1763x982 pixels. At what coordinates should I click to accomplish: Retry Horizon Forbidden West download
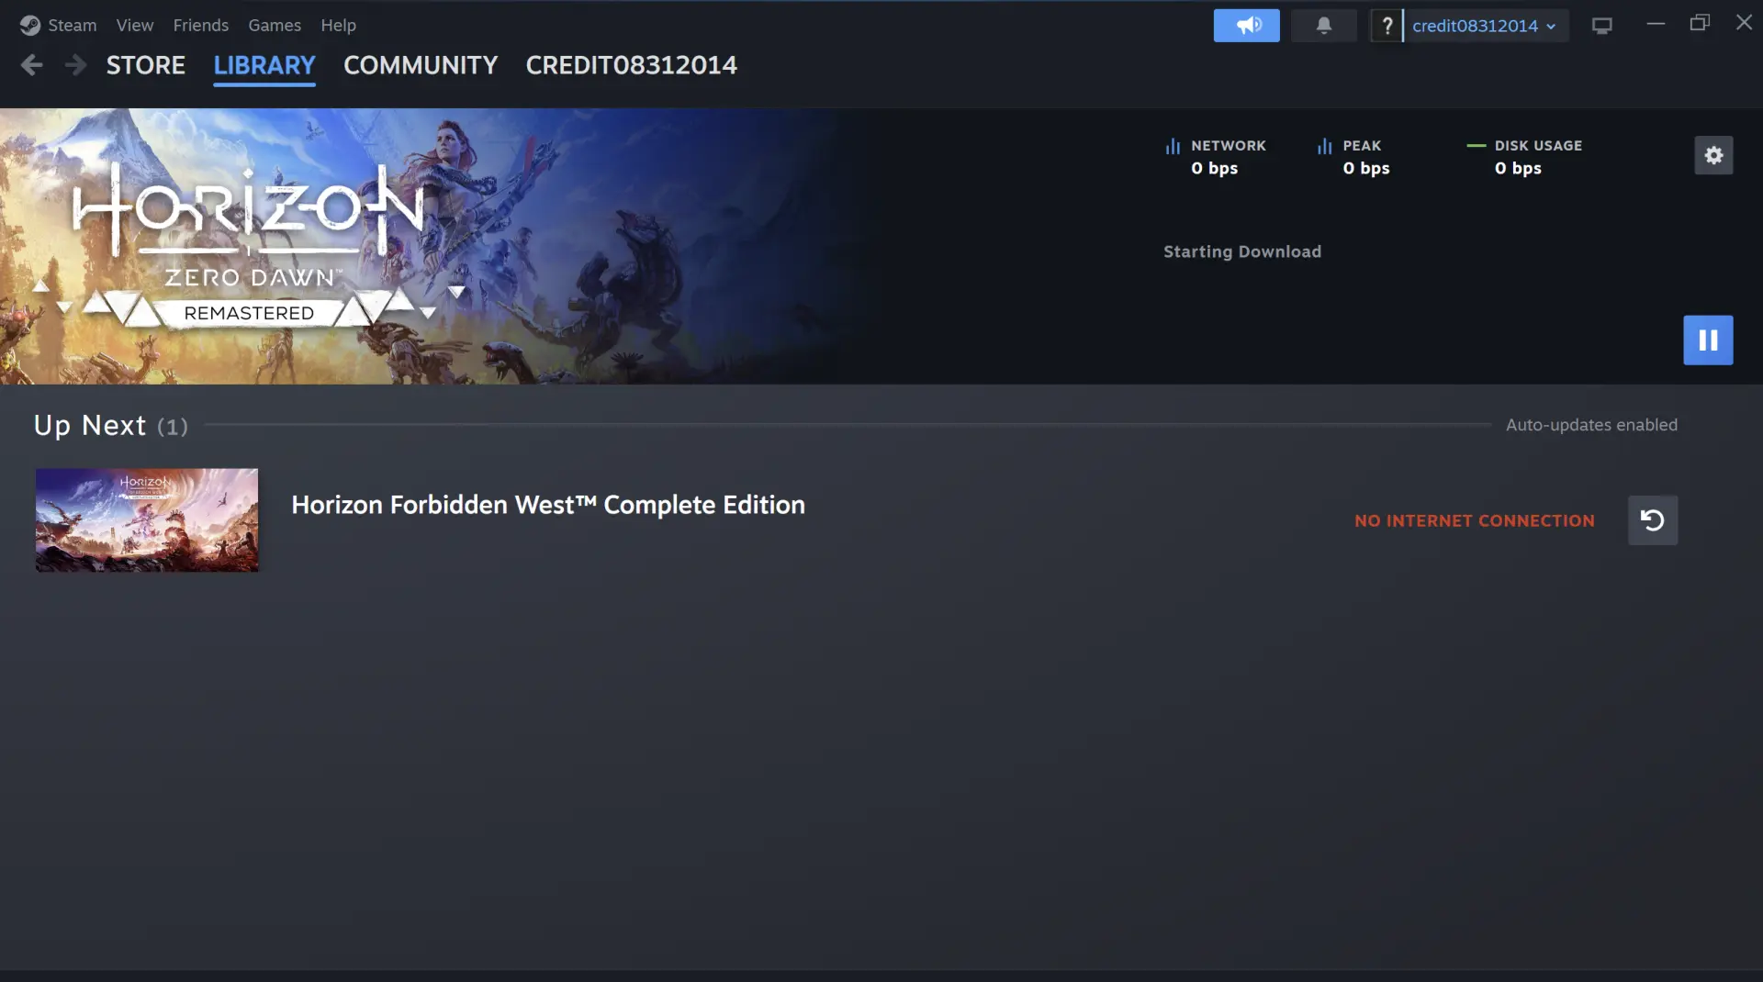click(1653, 520)
